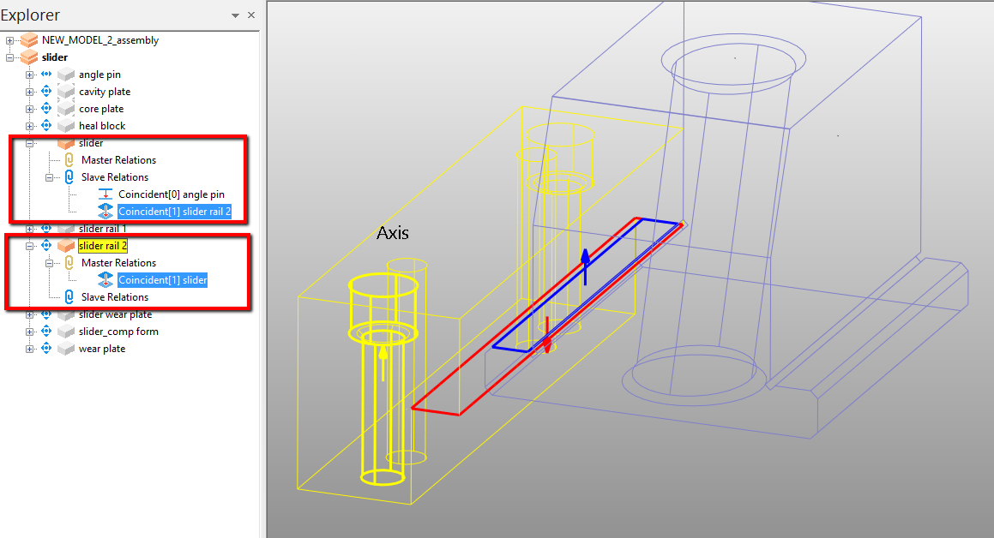
Task: Expand the slider rail 1 node
Action: click(28, 228)
